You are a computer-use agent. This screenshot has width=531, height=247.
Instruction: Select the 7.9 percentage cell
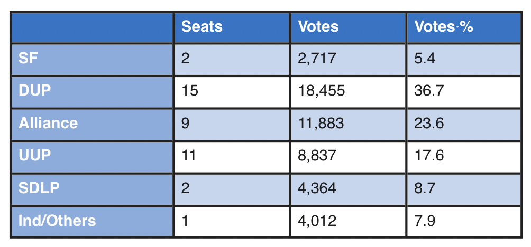(425, 220)
